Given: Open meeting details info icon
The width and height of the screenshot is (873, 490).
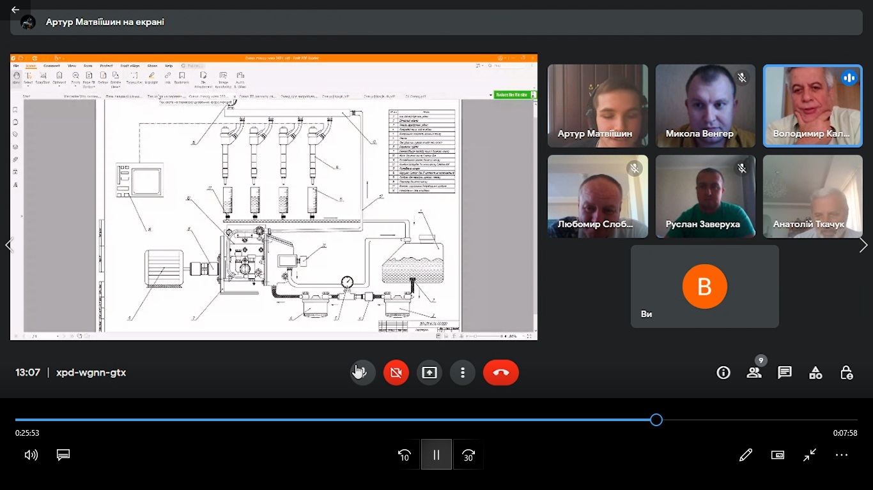Looking at the screenshot, I should pos(723,373).
